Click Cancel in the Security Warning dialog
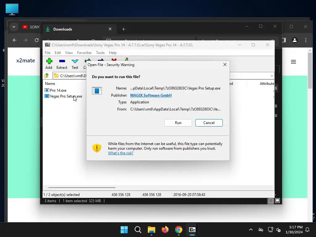Screen dimensions: 316x237 209,123
